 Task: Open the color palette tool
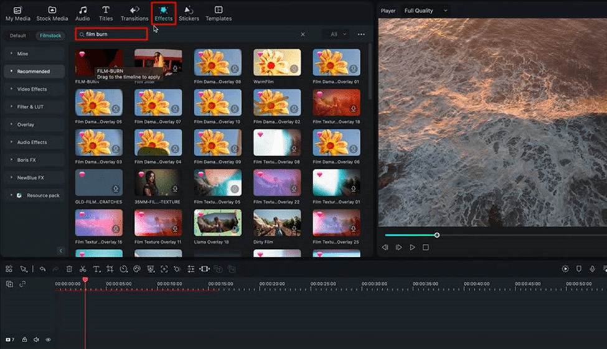click(136, 269)
